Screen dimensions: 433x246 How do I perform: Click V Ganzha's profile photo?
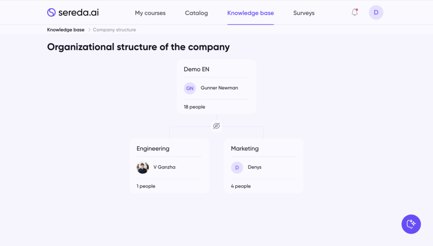pos(143,167)
